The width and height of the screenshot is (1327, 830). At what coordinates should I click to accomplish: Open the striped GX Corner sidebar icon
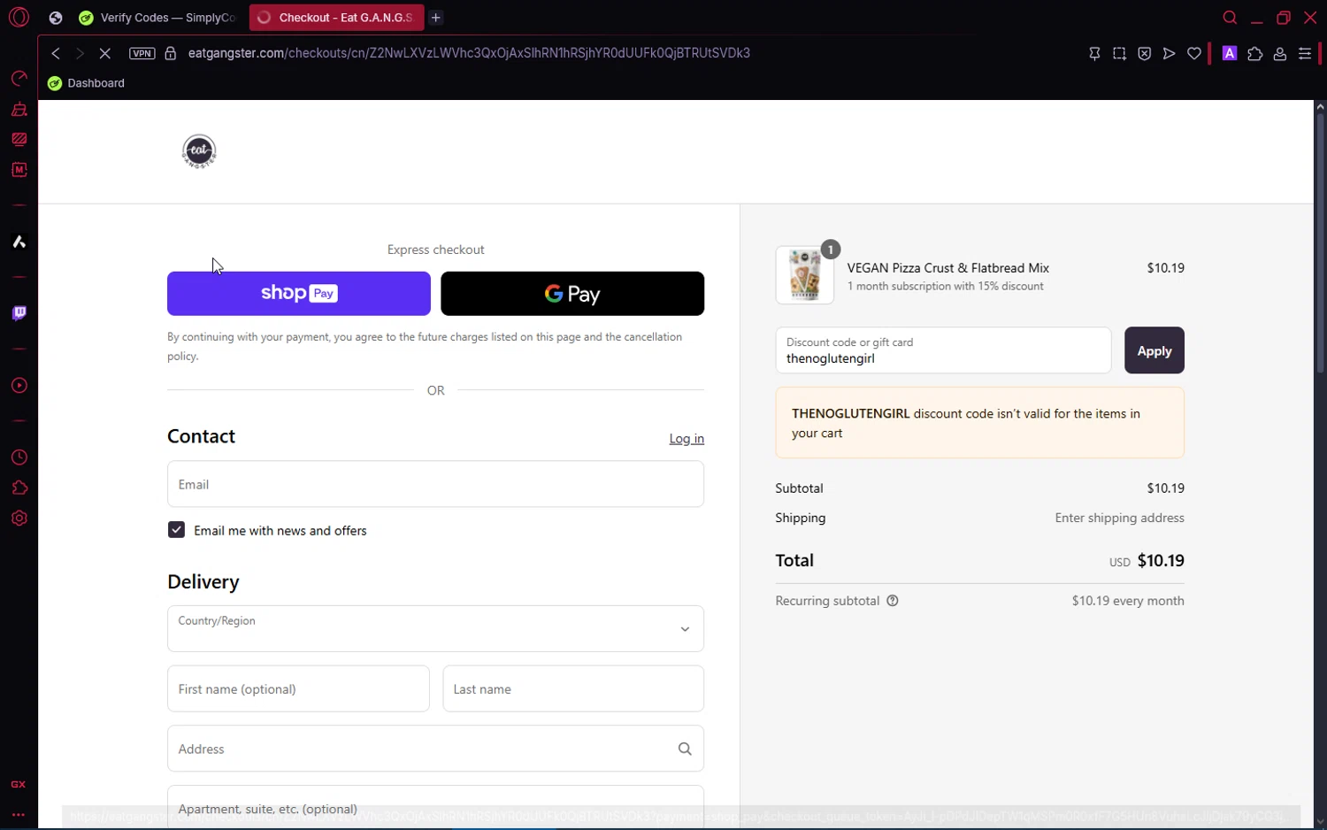tap(19, 139)
